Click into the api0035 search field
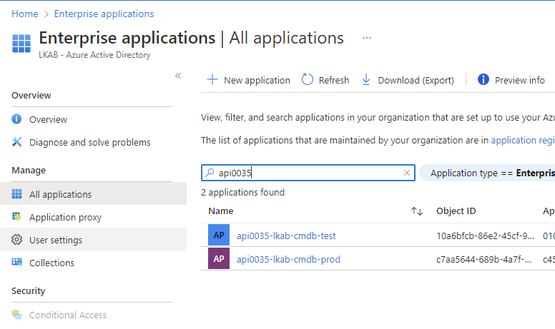Screen dimensions: 555x329 pos(308,173)
